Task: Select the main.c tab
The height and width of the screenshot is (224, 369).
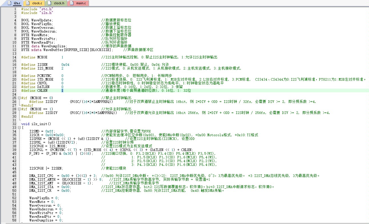Action: (x=79, y=3)
